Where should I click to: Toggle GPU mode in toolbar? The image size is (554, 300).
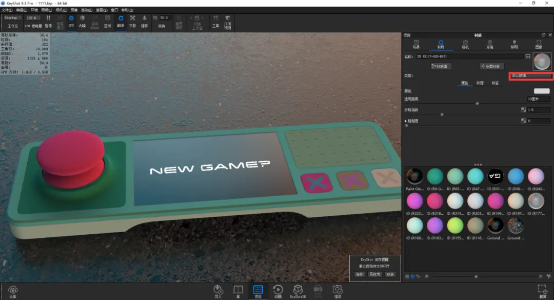[x=71, y=21]
